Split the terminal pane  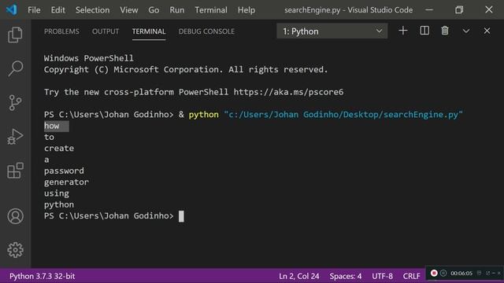tap(424, 31)
